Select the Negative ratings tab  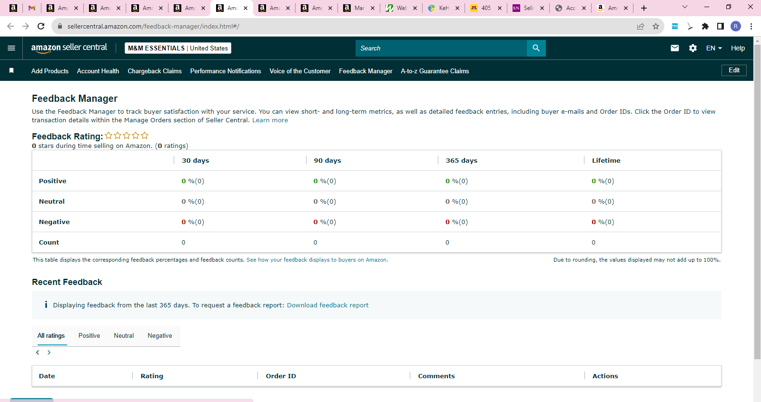(x=160, y=335)
